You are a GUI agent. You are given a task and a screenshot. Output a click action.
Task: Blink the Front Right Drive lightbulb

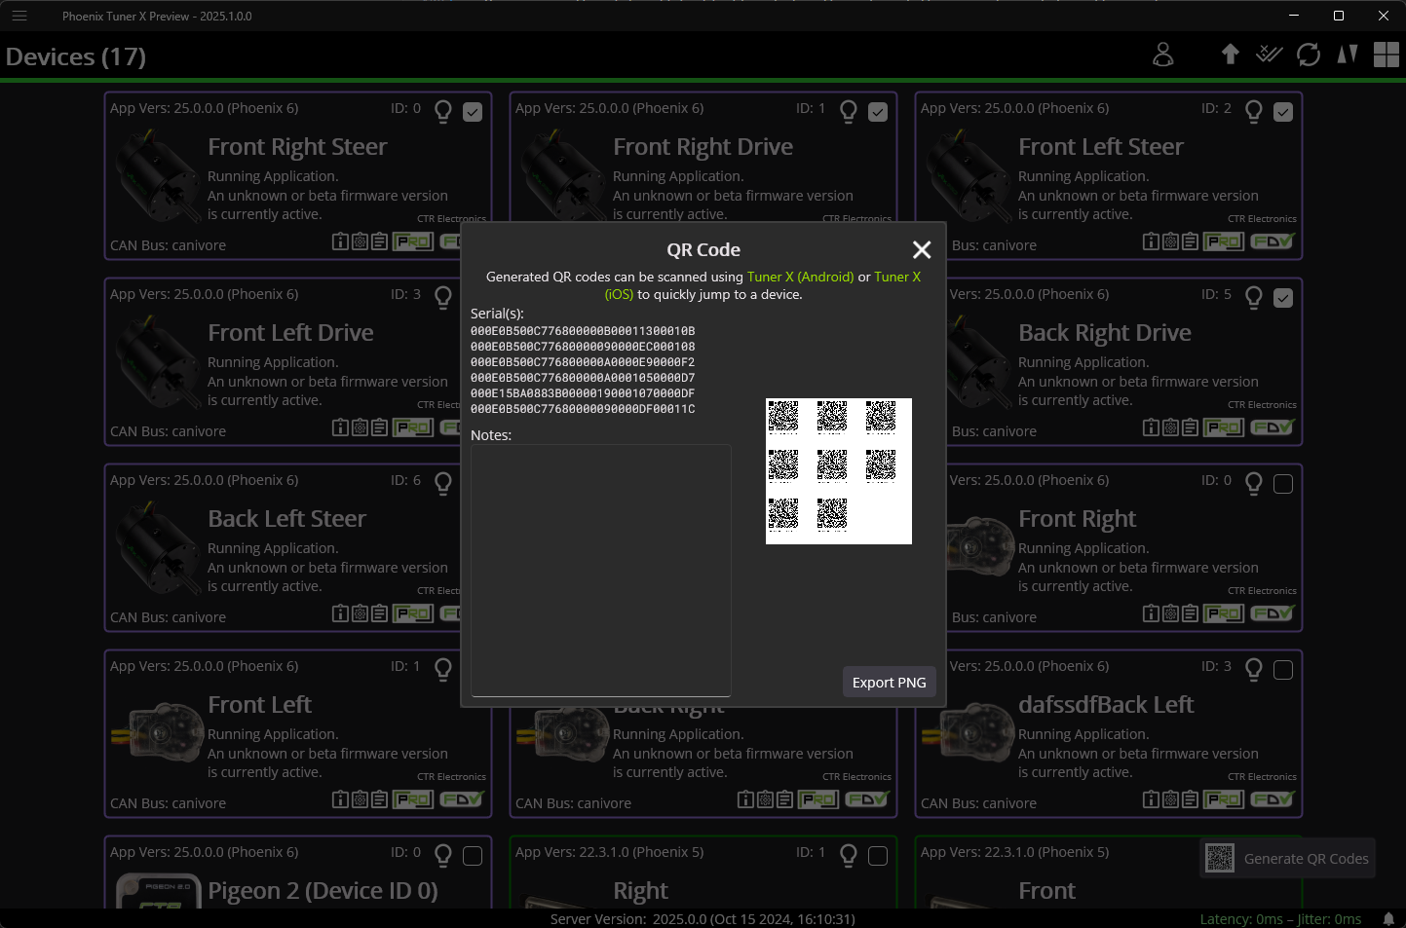coord(849,111)
